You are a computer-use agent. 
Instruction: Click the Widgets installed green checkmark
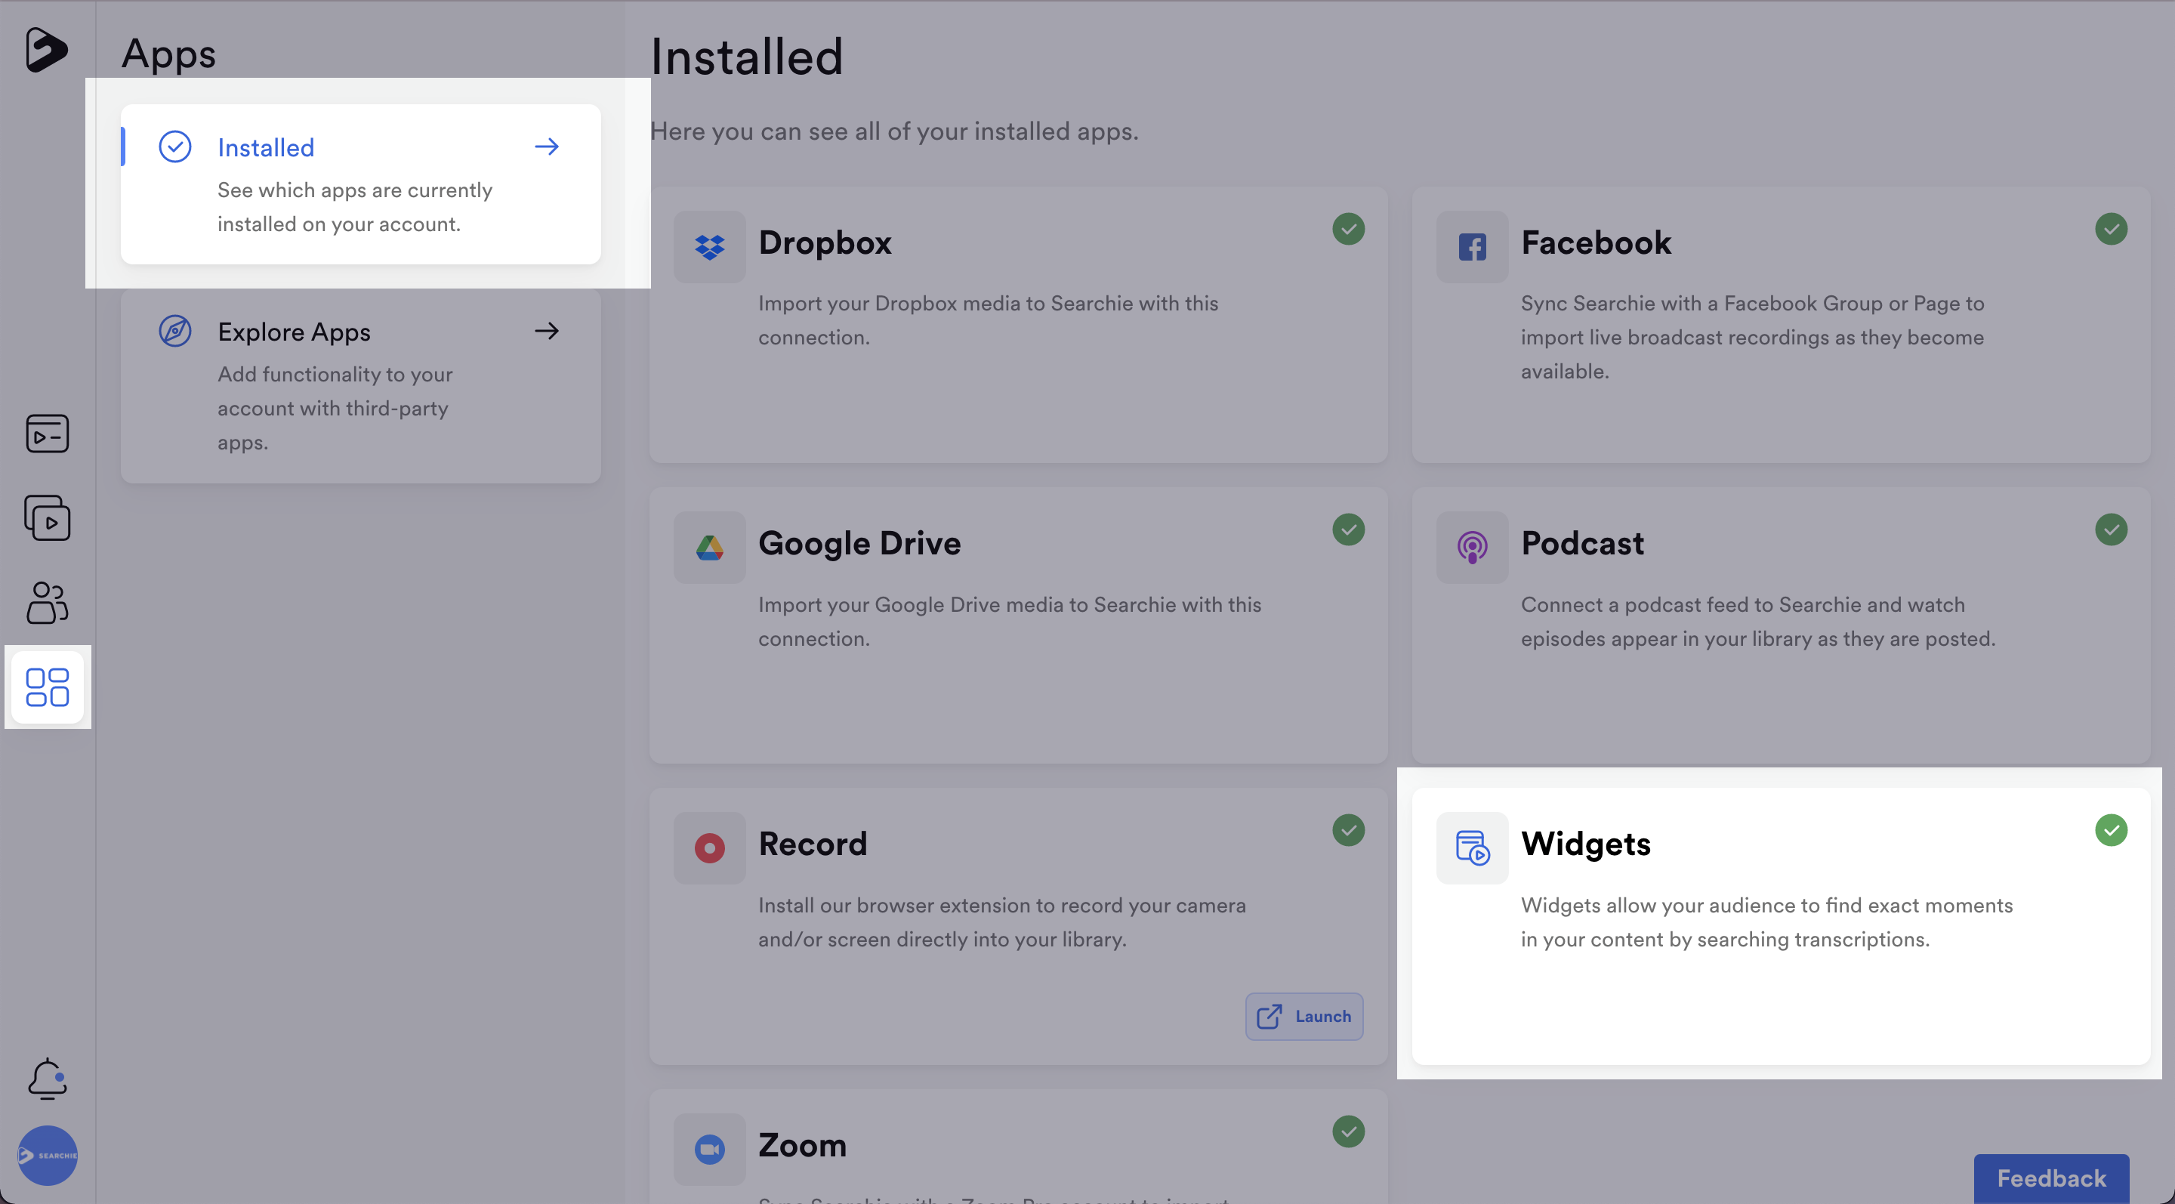[2111, 830]
